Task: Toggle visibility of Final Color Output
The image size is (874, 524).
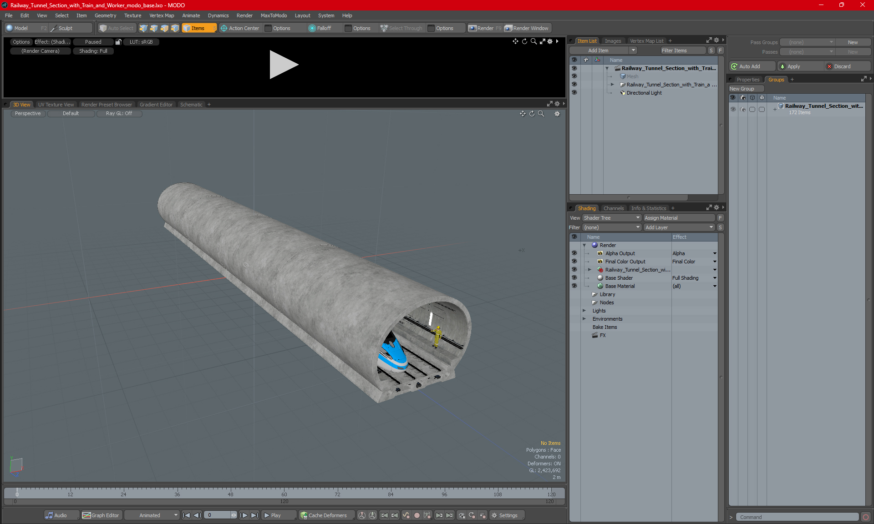Action: (574, 261)
